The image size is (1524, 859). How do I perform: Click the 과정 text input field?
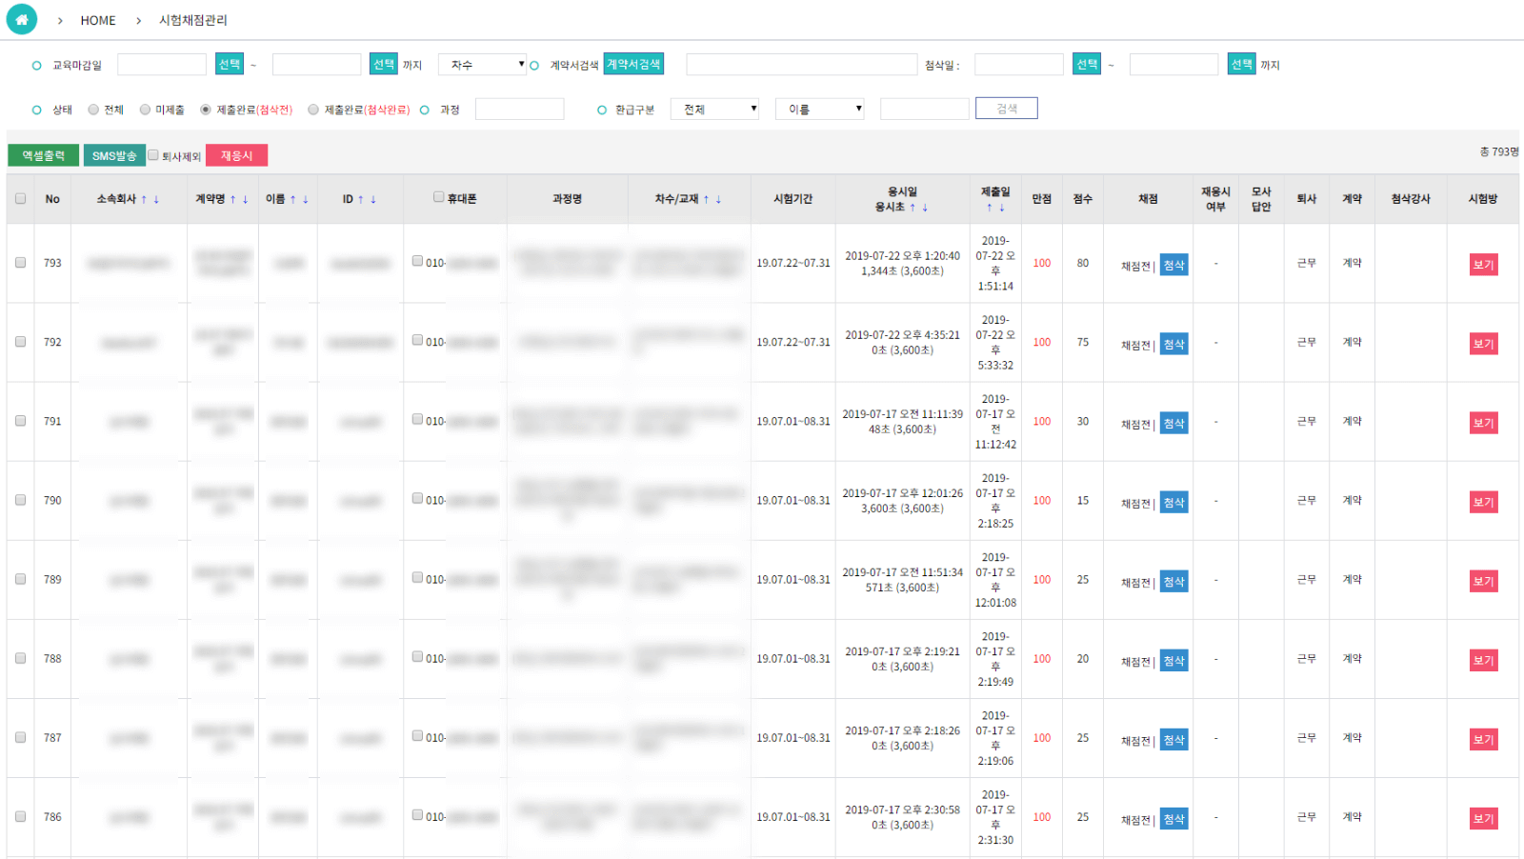click(x=520, y=110)
